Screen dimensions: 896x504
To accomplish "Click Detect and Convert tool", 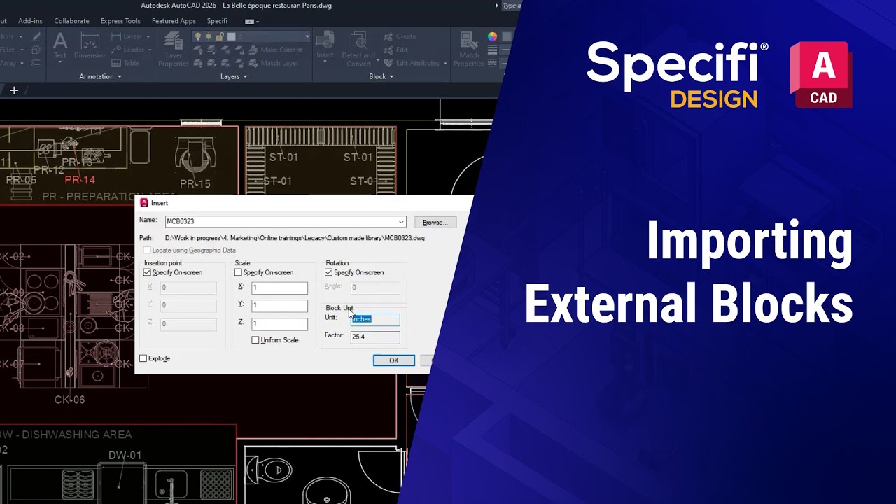I will point(358,50).
